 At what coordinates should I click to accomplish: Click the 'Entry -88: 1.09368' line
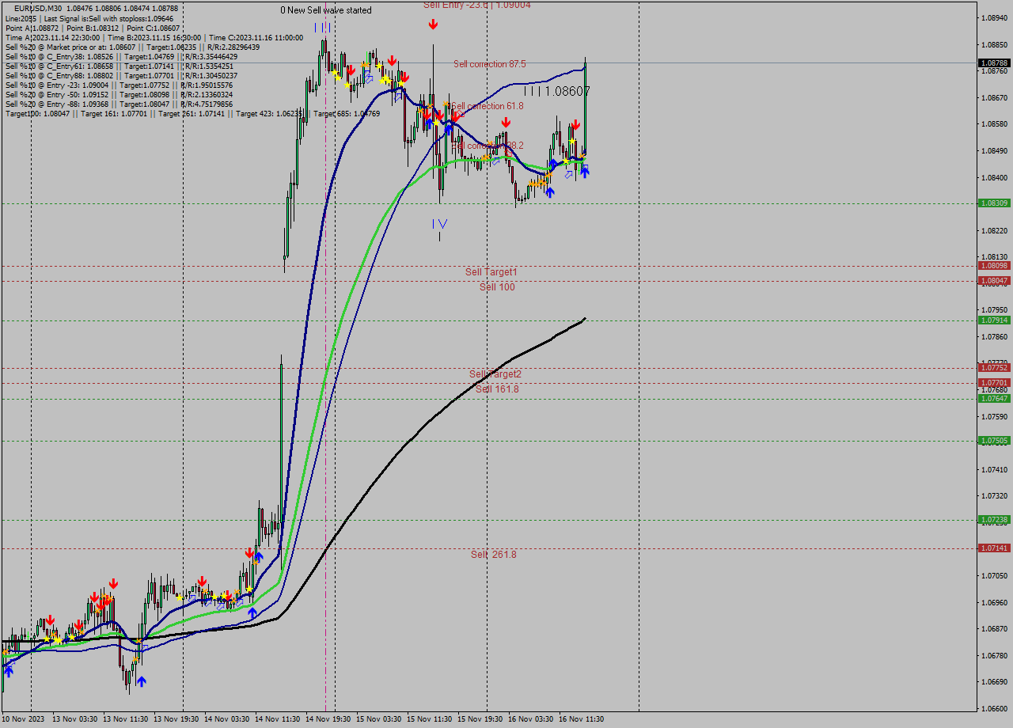[x=119, y=104]
